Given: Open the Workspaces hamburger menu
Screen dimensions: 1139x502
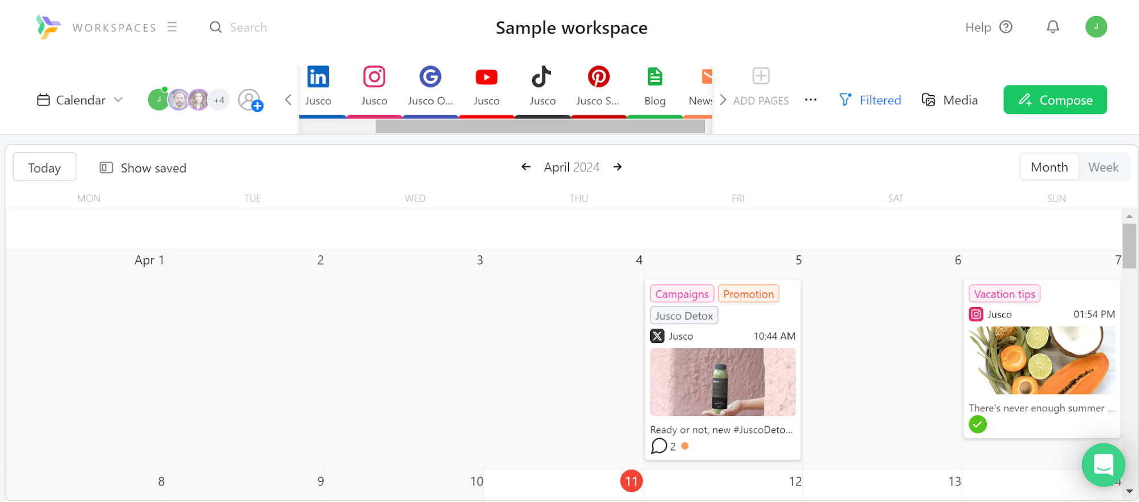Looking at the screenshot, I should (x=172, y=27).
